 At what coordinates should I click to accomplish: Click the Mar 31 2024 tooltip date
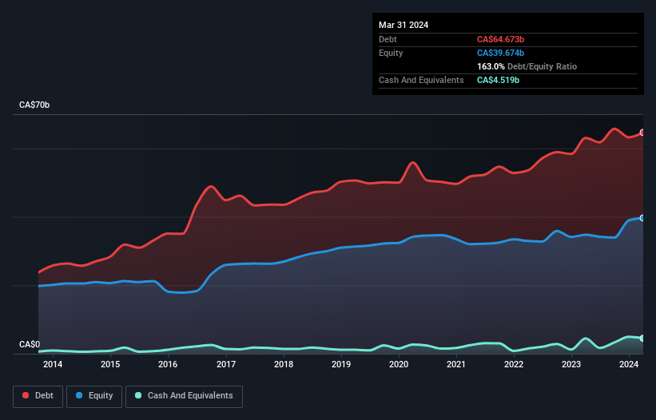(404, 25)
